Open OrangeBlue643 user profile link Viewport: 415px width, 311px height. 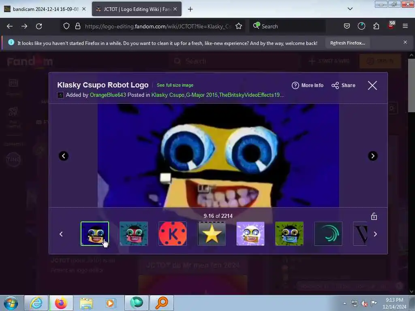click(x=108, y=95)
